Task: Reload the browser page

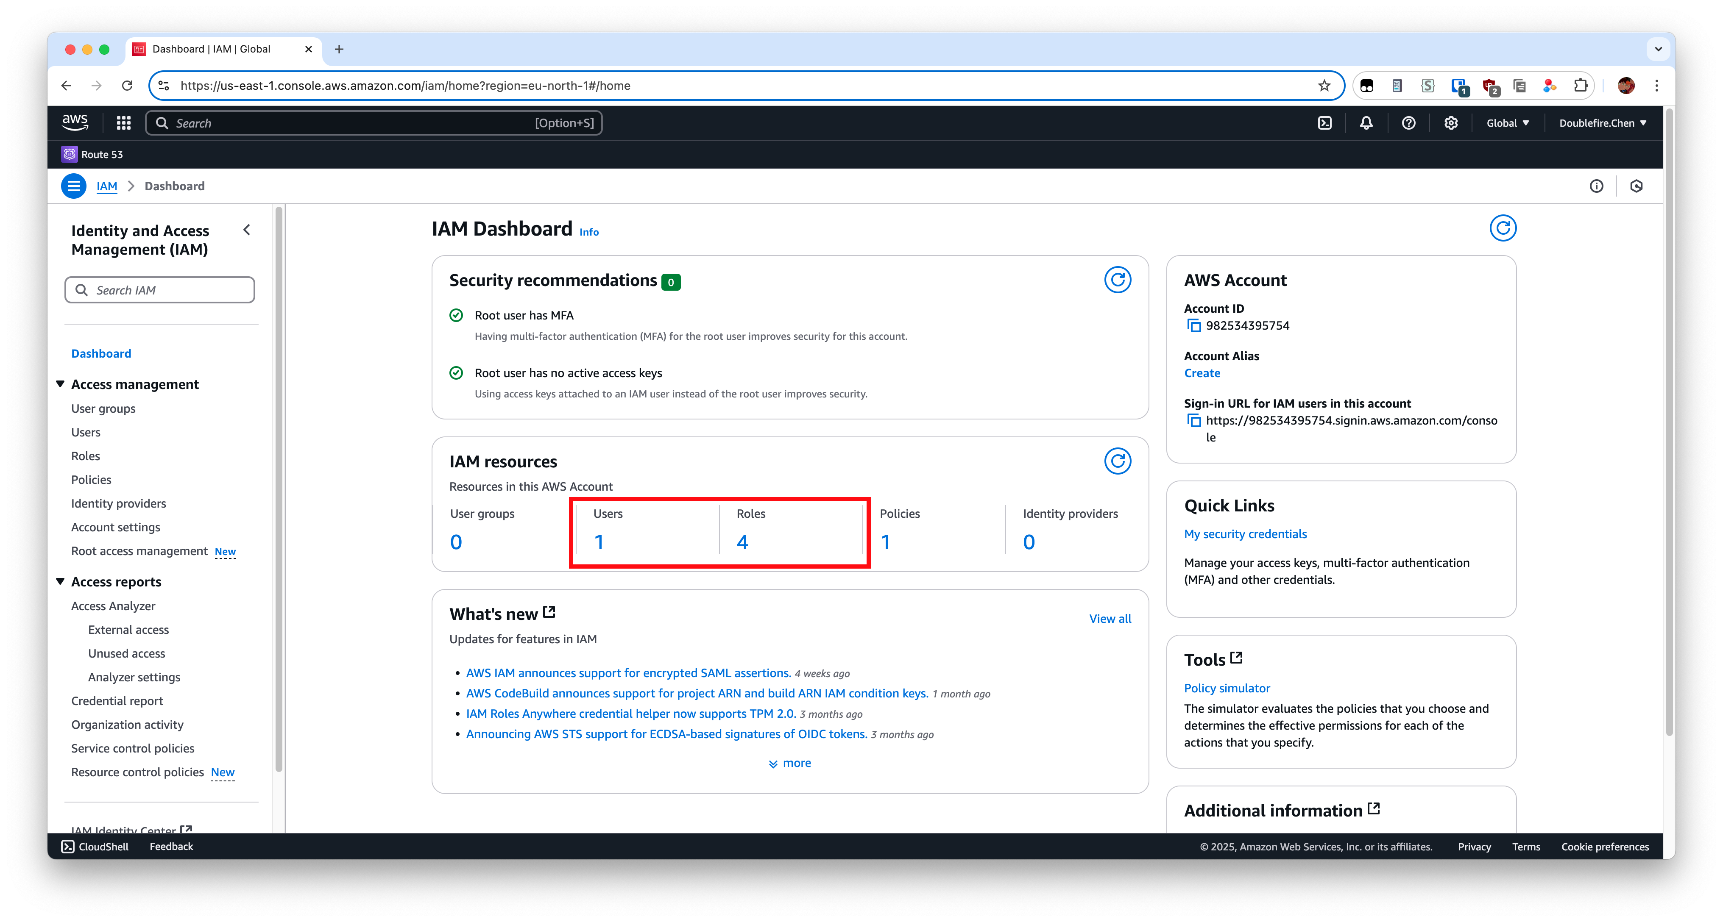Action: coord(127,86)
